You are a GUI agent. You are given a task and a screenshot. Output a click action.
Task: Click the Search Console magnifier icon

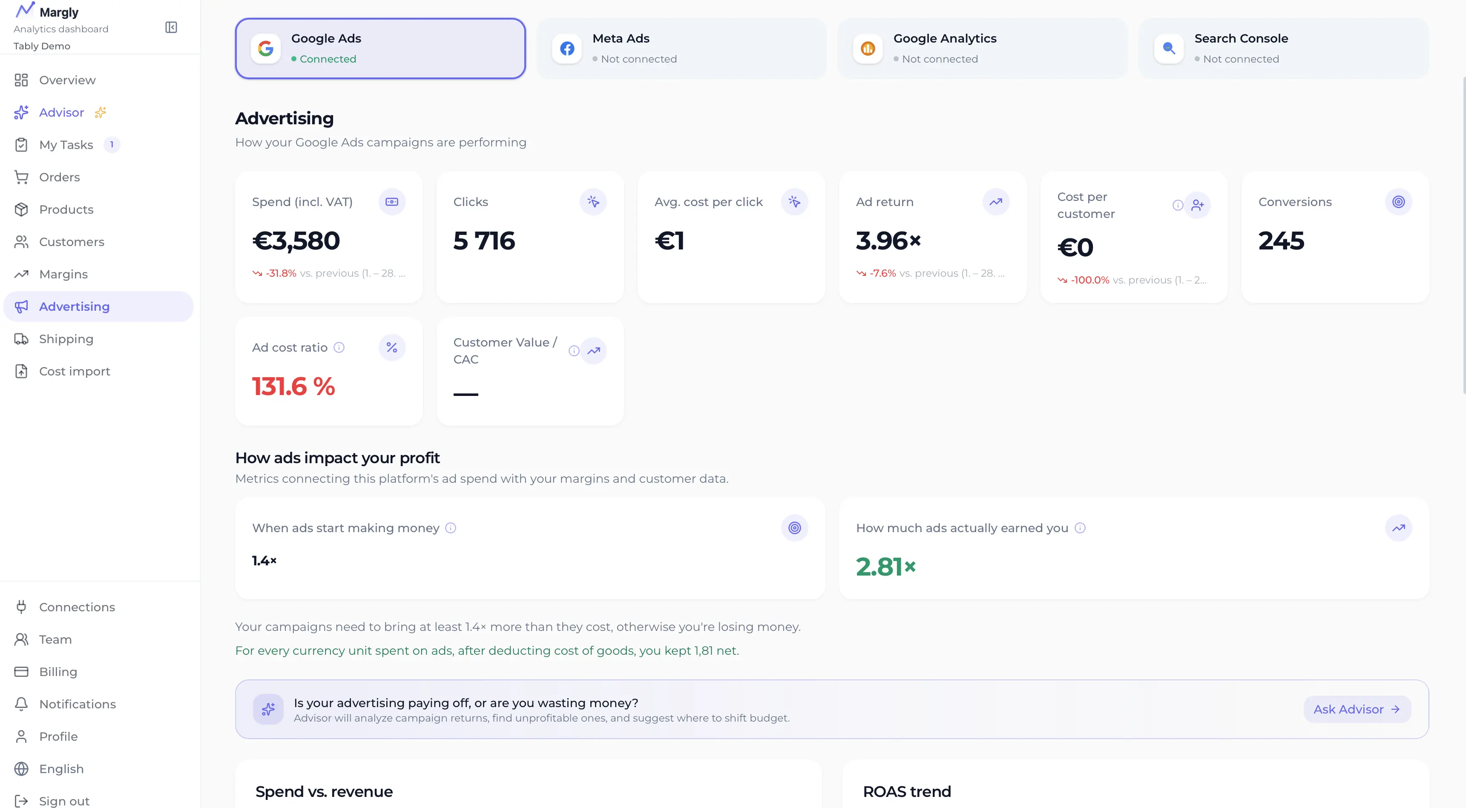pos(1169,49)
